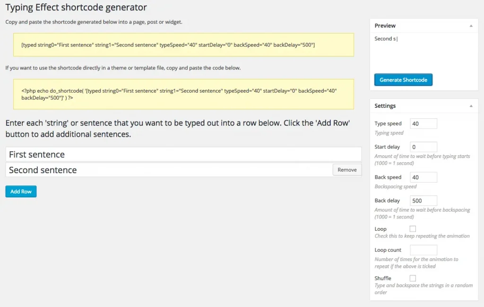Image resolution: width=484 pixels, height=307 pixels.
Task: Click the Preview panel header title
Action: 385,26
